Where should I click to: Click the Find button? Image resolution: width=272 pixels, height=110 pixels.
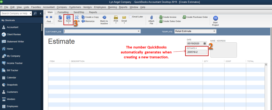point(49,21)
